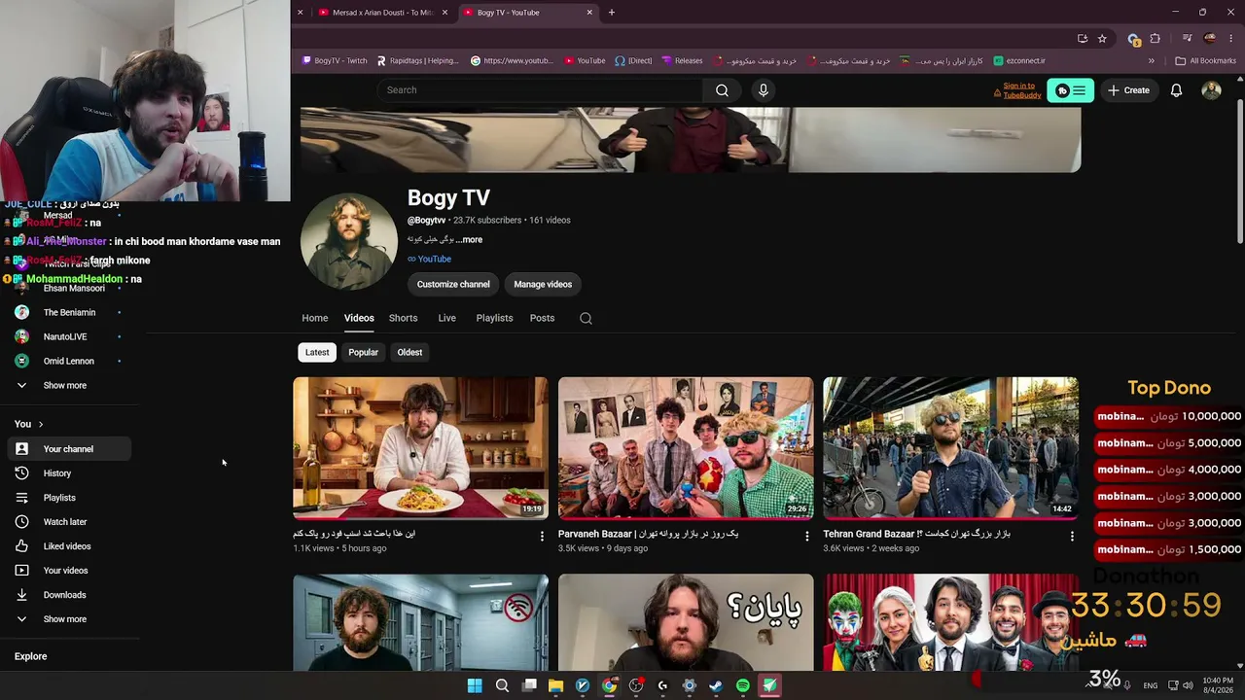
Task: Search within the channel using magnifier icon
Action: coord(586,318)
